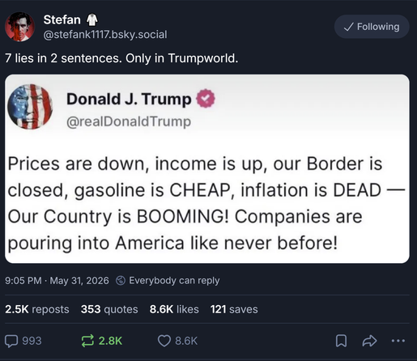Open the three-dot more options menu
The height and width of the screenshot is (361, 417).
[398, 341]
